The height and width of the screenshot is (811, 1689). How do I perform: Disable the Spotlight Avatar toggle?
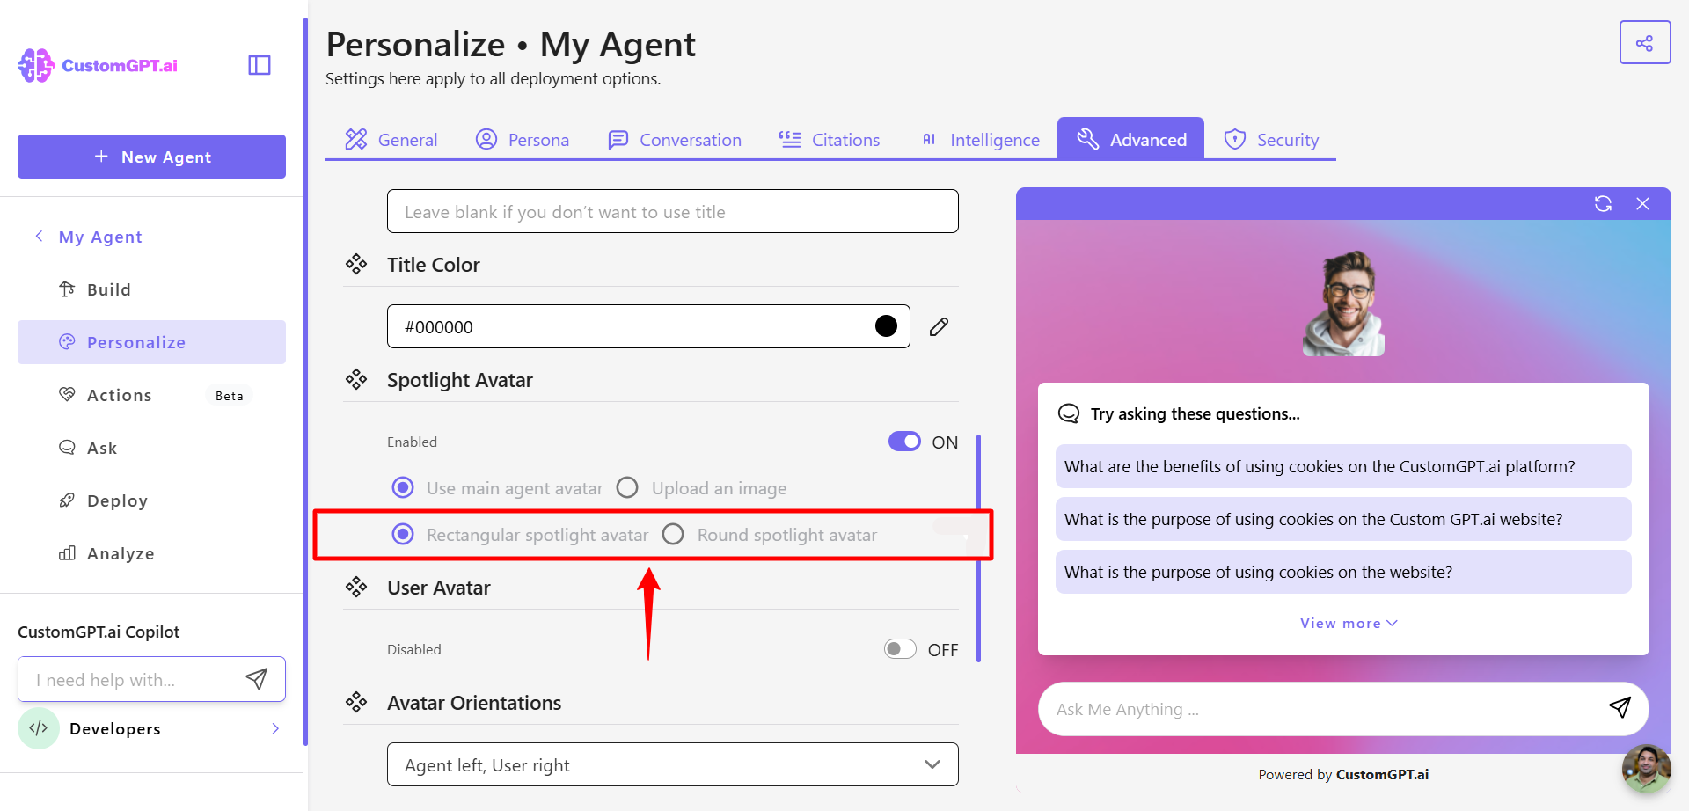click(x=904, y=442)
